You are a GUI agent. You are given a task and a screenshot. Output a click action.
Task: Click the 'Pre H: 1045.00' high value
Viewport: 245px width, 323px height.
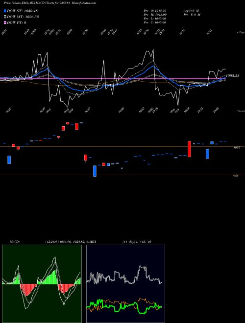tap(155, 14)
